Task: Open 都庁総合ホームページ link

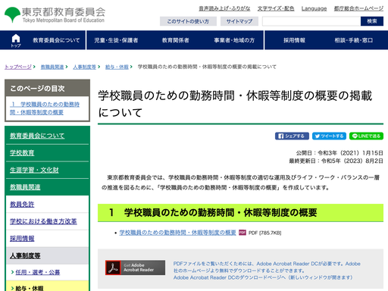Action: (358, 8)
